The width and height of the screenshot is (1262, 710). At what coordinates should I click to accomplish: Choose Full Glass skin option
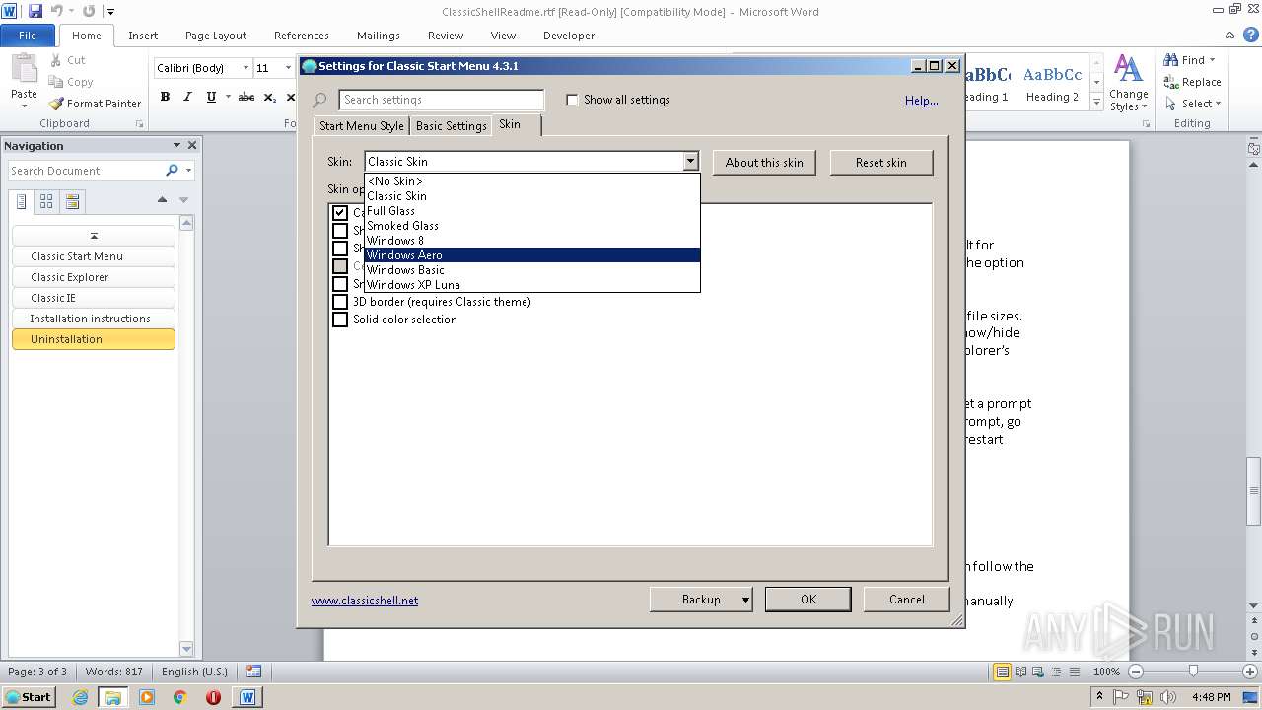click(x=531, y=211)
